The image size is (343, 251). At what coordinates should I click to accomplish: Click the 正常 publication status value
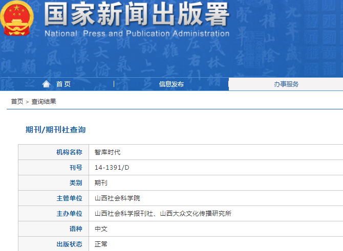[101, 244]
